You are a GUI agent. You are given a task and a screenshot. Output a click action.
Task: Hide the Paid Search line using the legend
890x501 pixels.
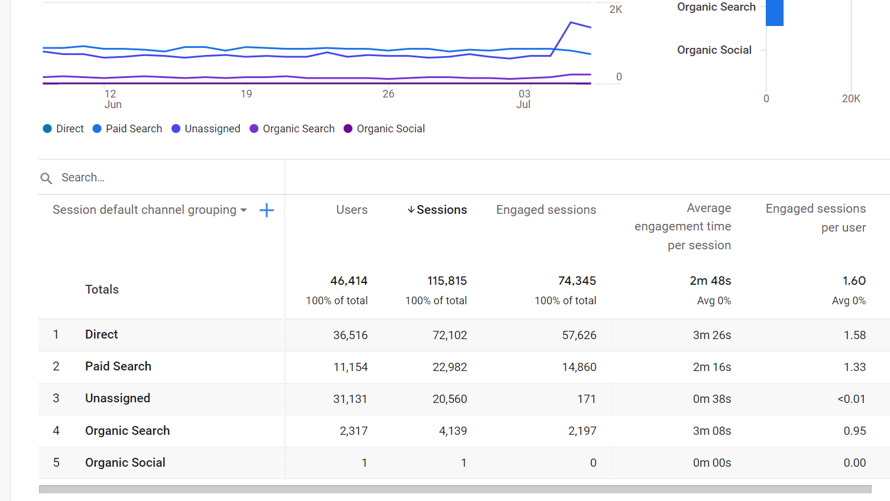tap(134, 129)
